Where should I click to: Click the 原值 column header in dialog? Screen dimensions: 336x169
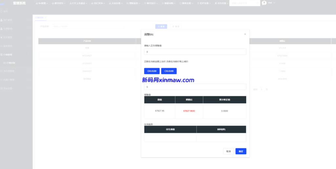point(160,100)
